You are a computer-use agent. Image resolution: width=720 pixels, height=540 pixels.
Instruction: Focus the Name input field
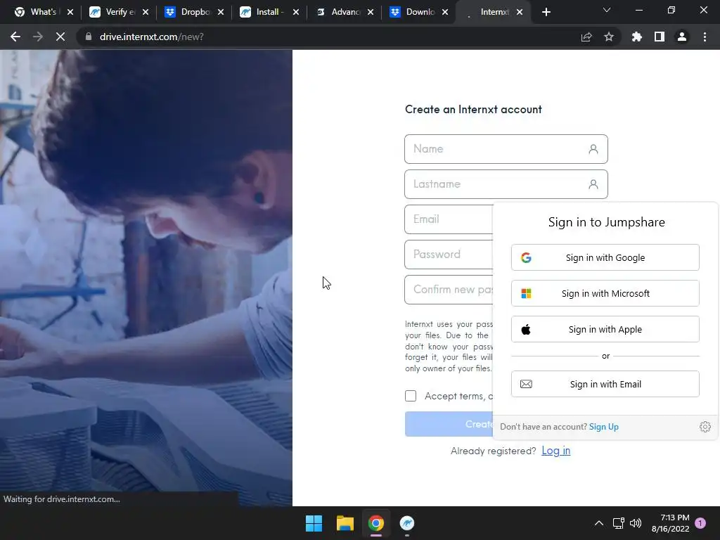point(506,149)
